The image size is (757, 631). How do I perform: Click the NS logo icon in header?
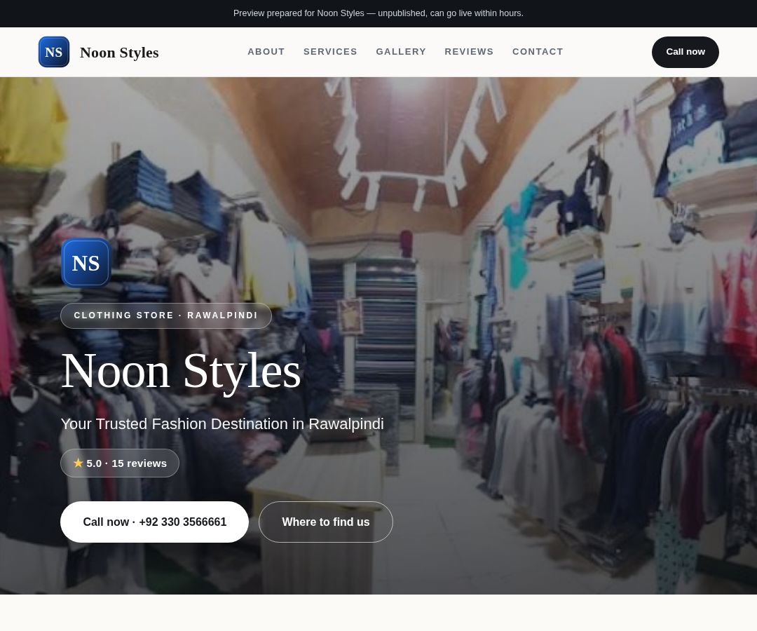click(x=53, y=52)
